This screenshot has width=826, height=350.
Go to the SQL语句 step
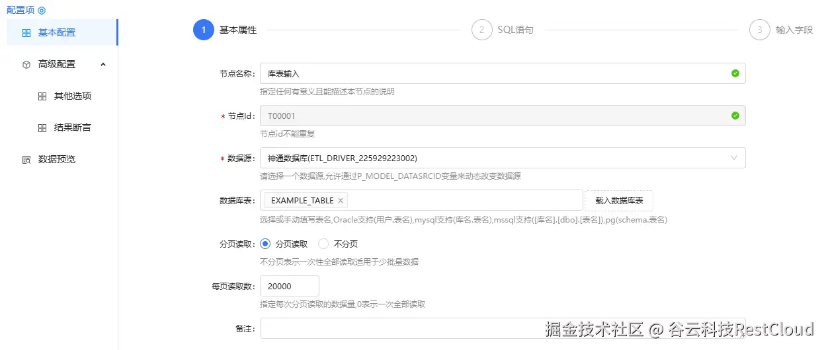tap(516, 30)
